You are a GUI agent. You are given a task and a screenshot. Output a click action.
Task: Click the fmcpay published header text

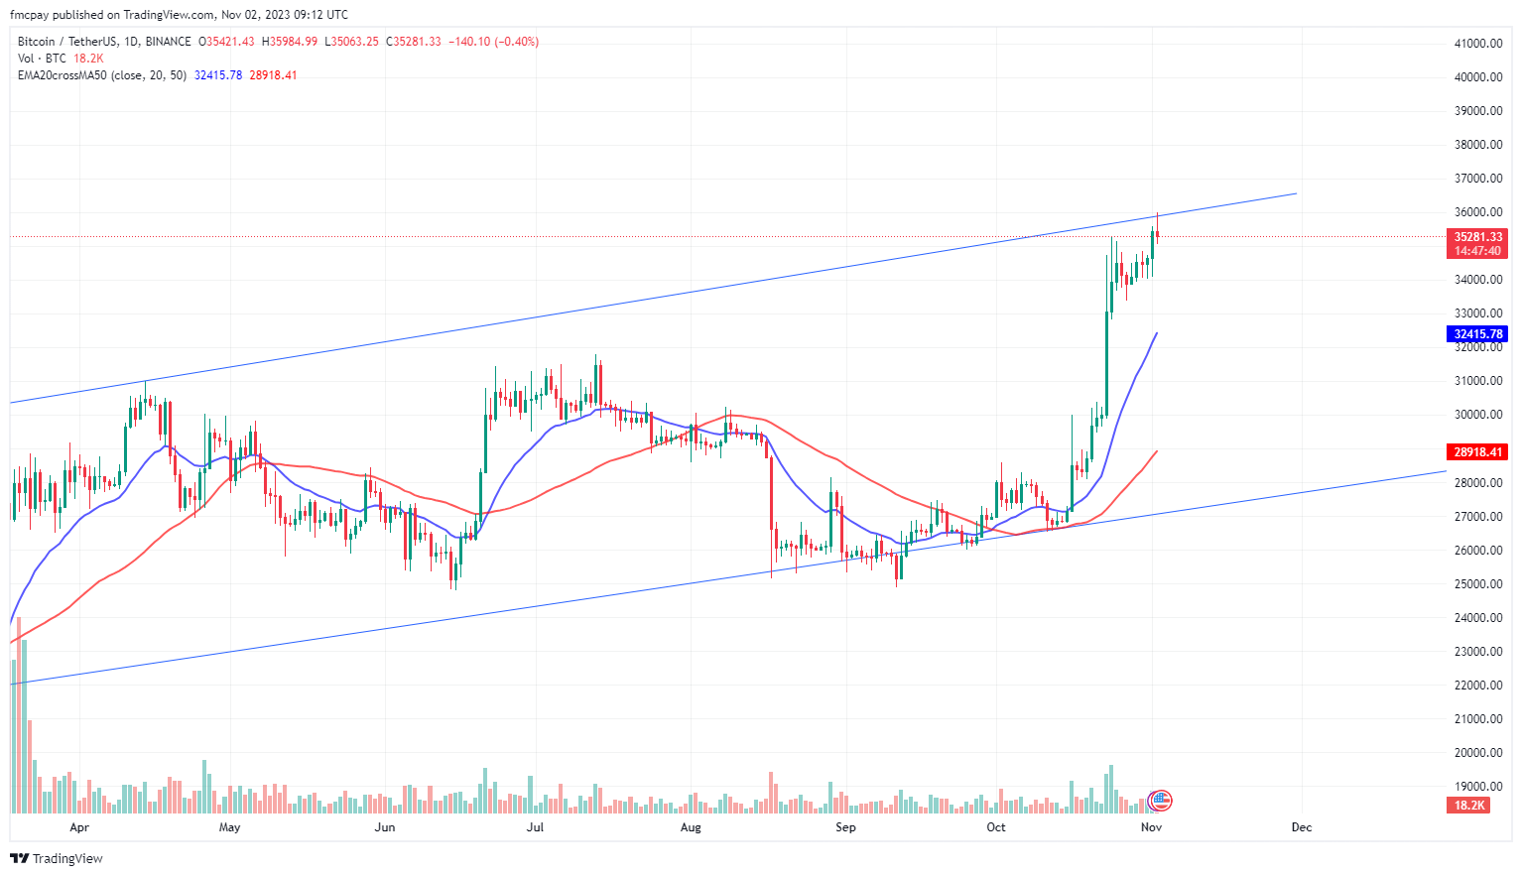[x=179, y=15]
